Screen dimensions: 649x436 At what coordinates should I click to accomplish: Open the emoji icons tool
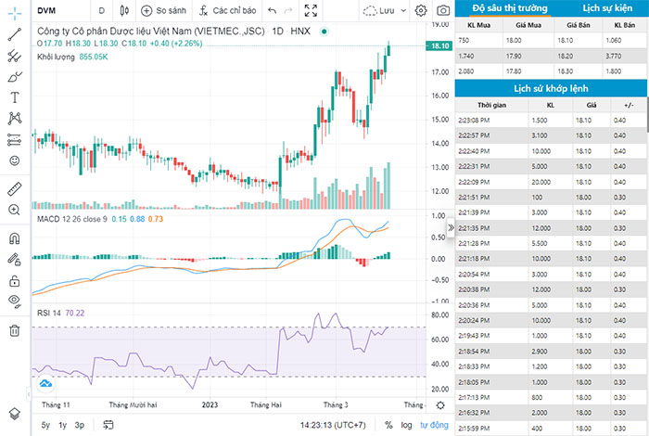15,160
